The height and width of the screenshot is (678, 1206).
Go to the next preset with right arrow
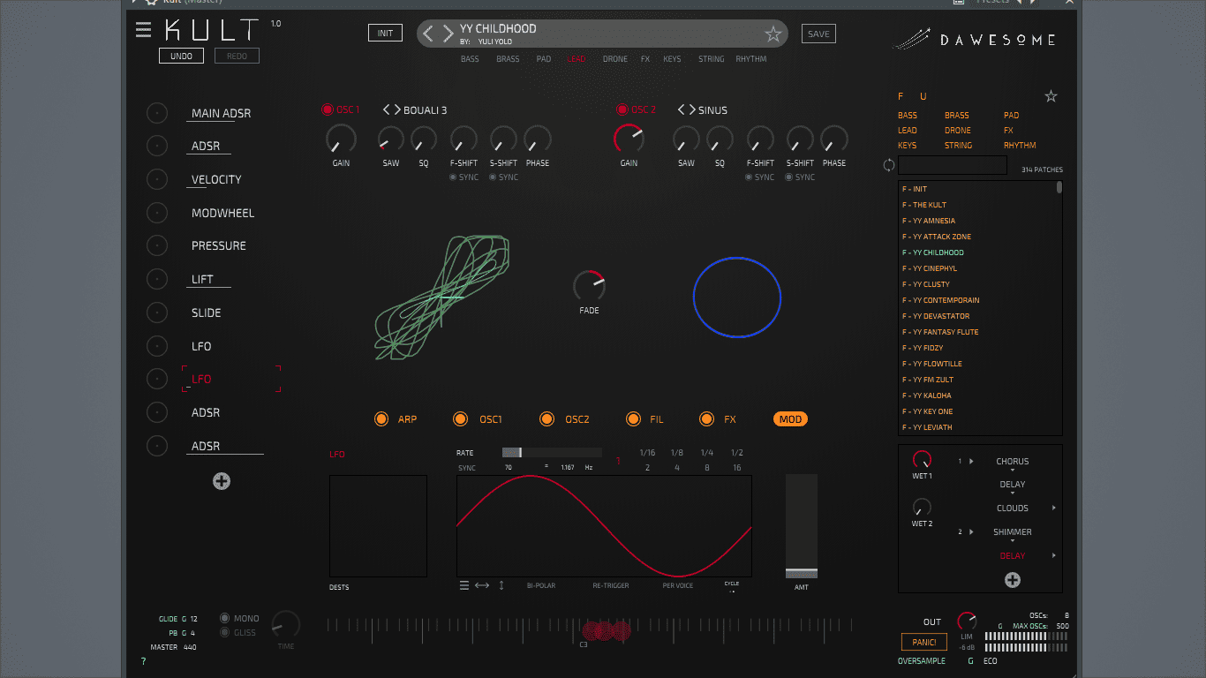point(448,34)
